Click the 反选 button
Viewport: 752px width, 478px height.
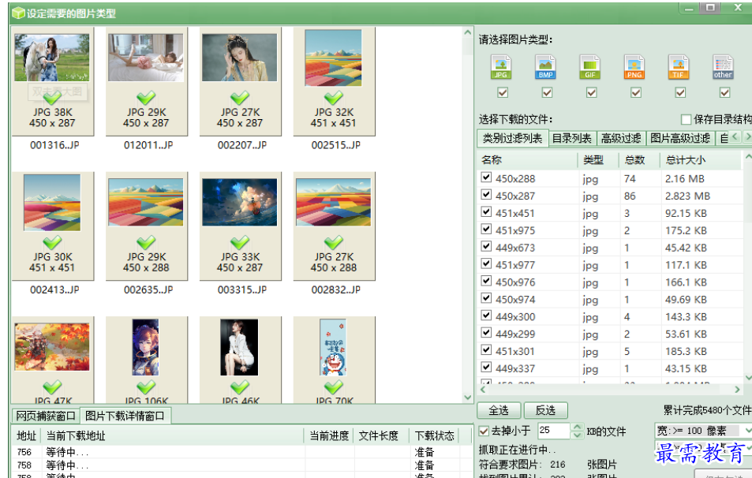click(x=545, y=410)
